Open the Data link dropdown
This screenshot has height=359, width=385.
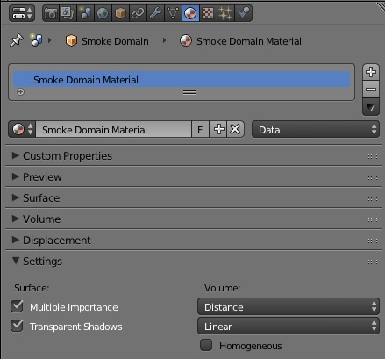click(316, 129)
